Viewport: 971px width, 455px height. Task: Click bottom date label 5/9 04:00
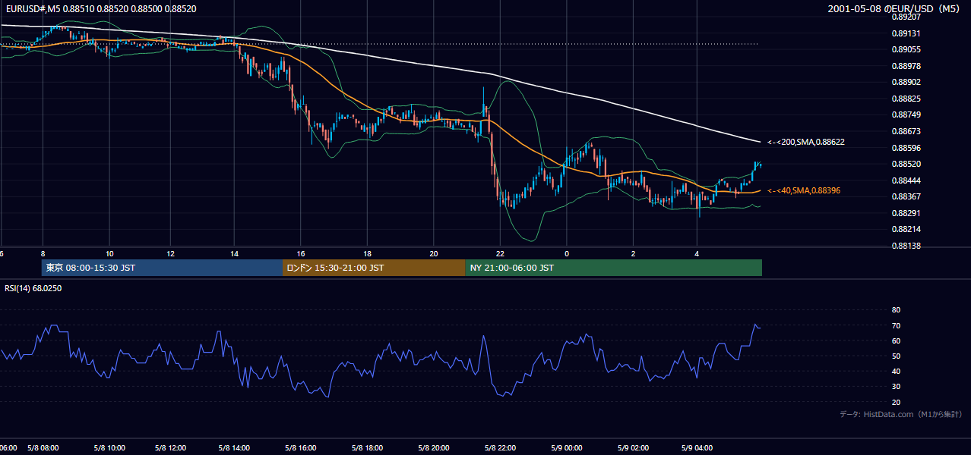click(x=698, y=447)
